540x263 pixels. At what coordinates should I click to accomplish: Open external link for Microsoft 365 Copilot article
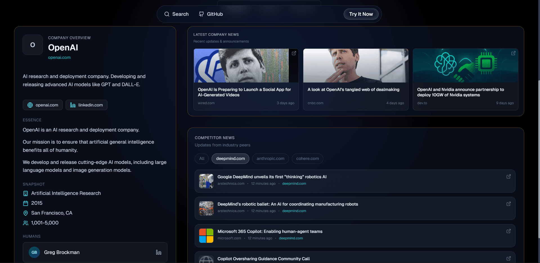coord(508,231)
